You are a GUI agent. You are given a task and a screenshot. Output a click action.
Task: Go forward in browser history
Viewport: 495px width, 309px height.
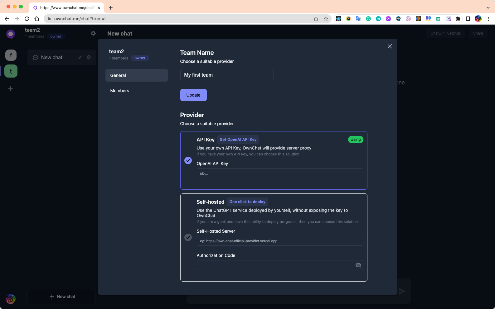[x=17, y=19]
